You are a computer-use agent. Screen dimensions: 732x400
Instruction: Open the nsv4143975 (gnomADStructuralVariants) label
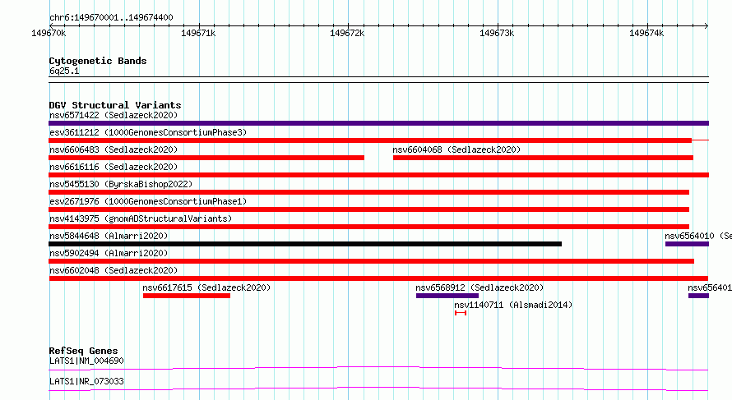tap(141, 218)
